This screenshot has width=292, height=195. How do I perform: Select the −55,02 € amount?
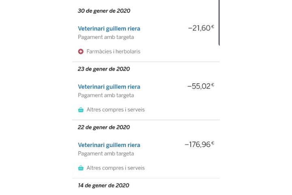click(200, 86)
